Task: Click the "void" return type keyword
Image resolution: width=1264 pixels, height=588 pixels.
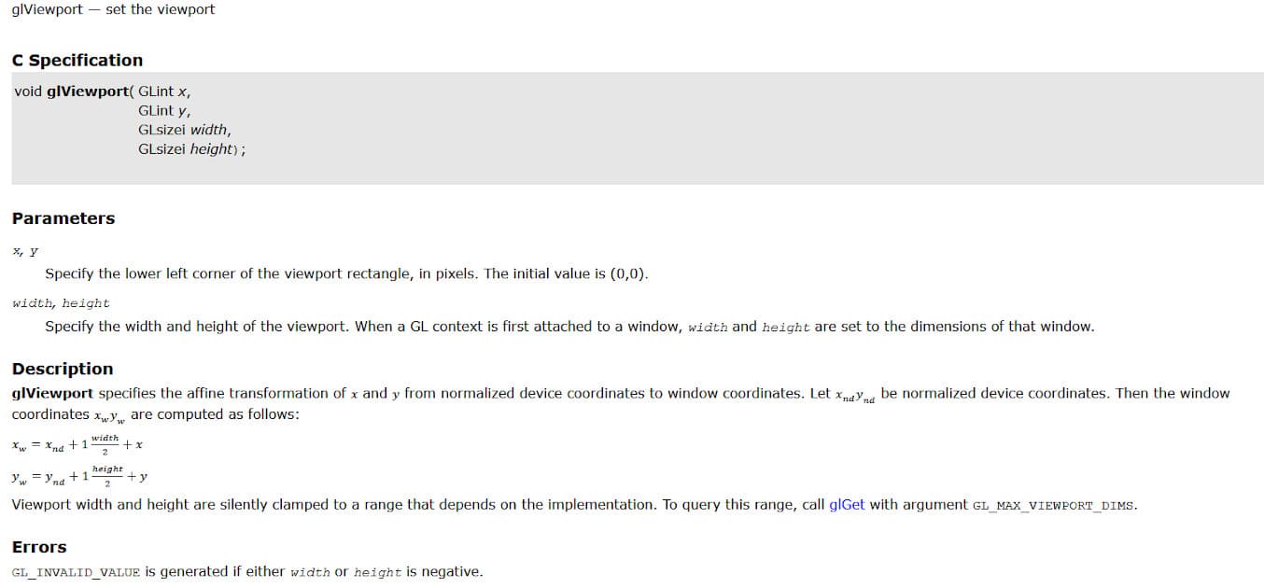Action: (x=28, y=91)
